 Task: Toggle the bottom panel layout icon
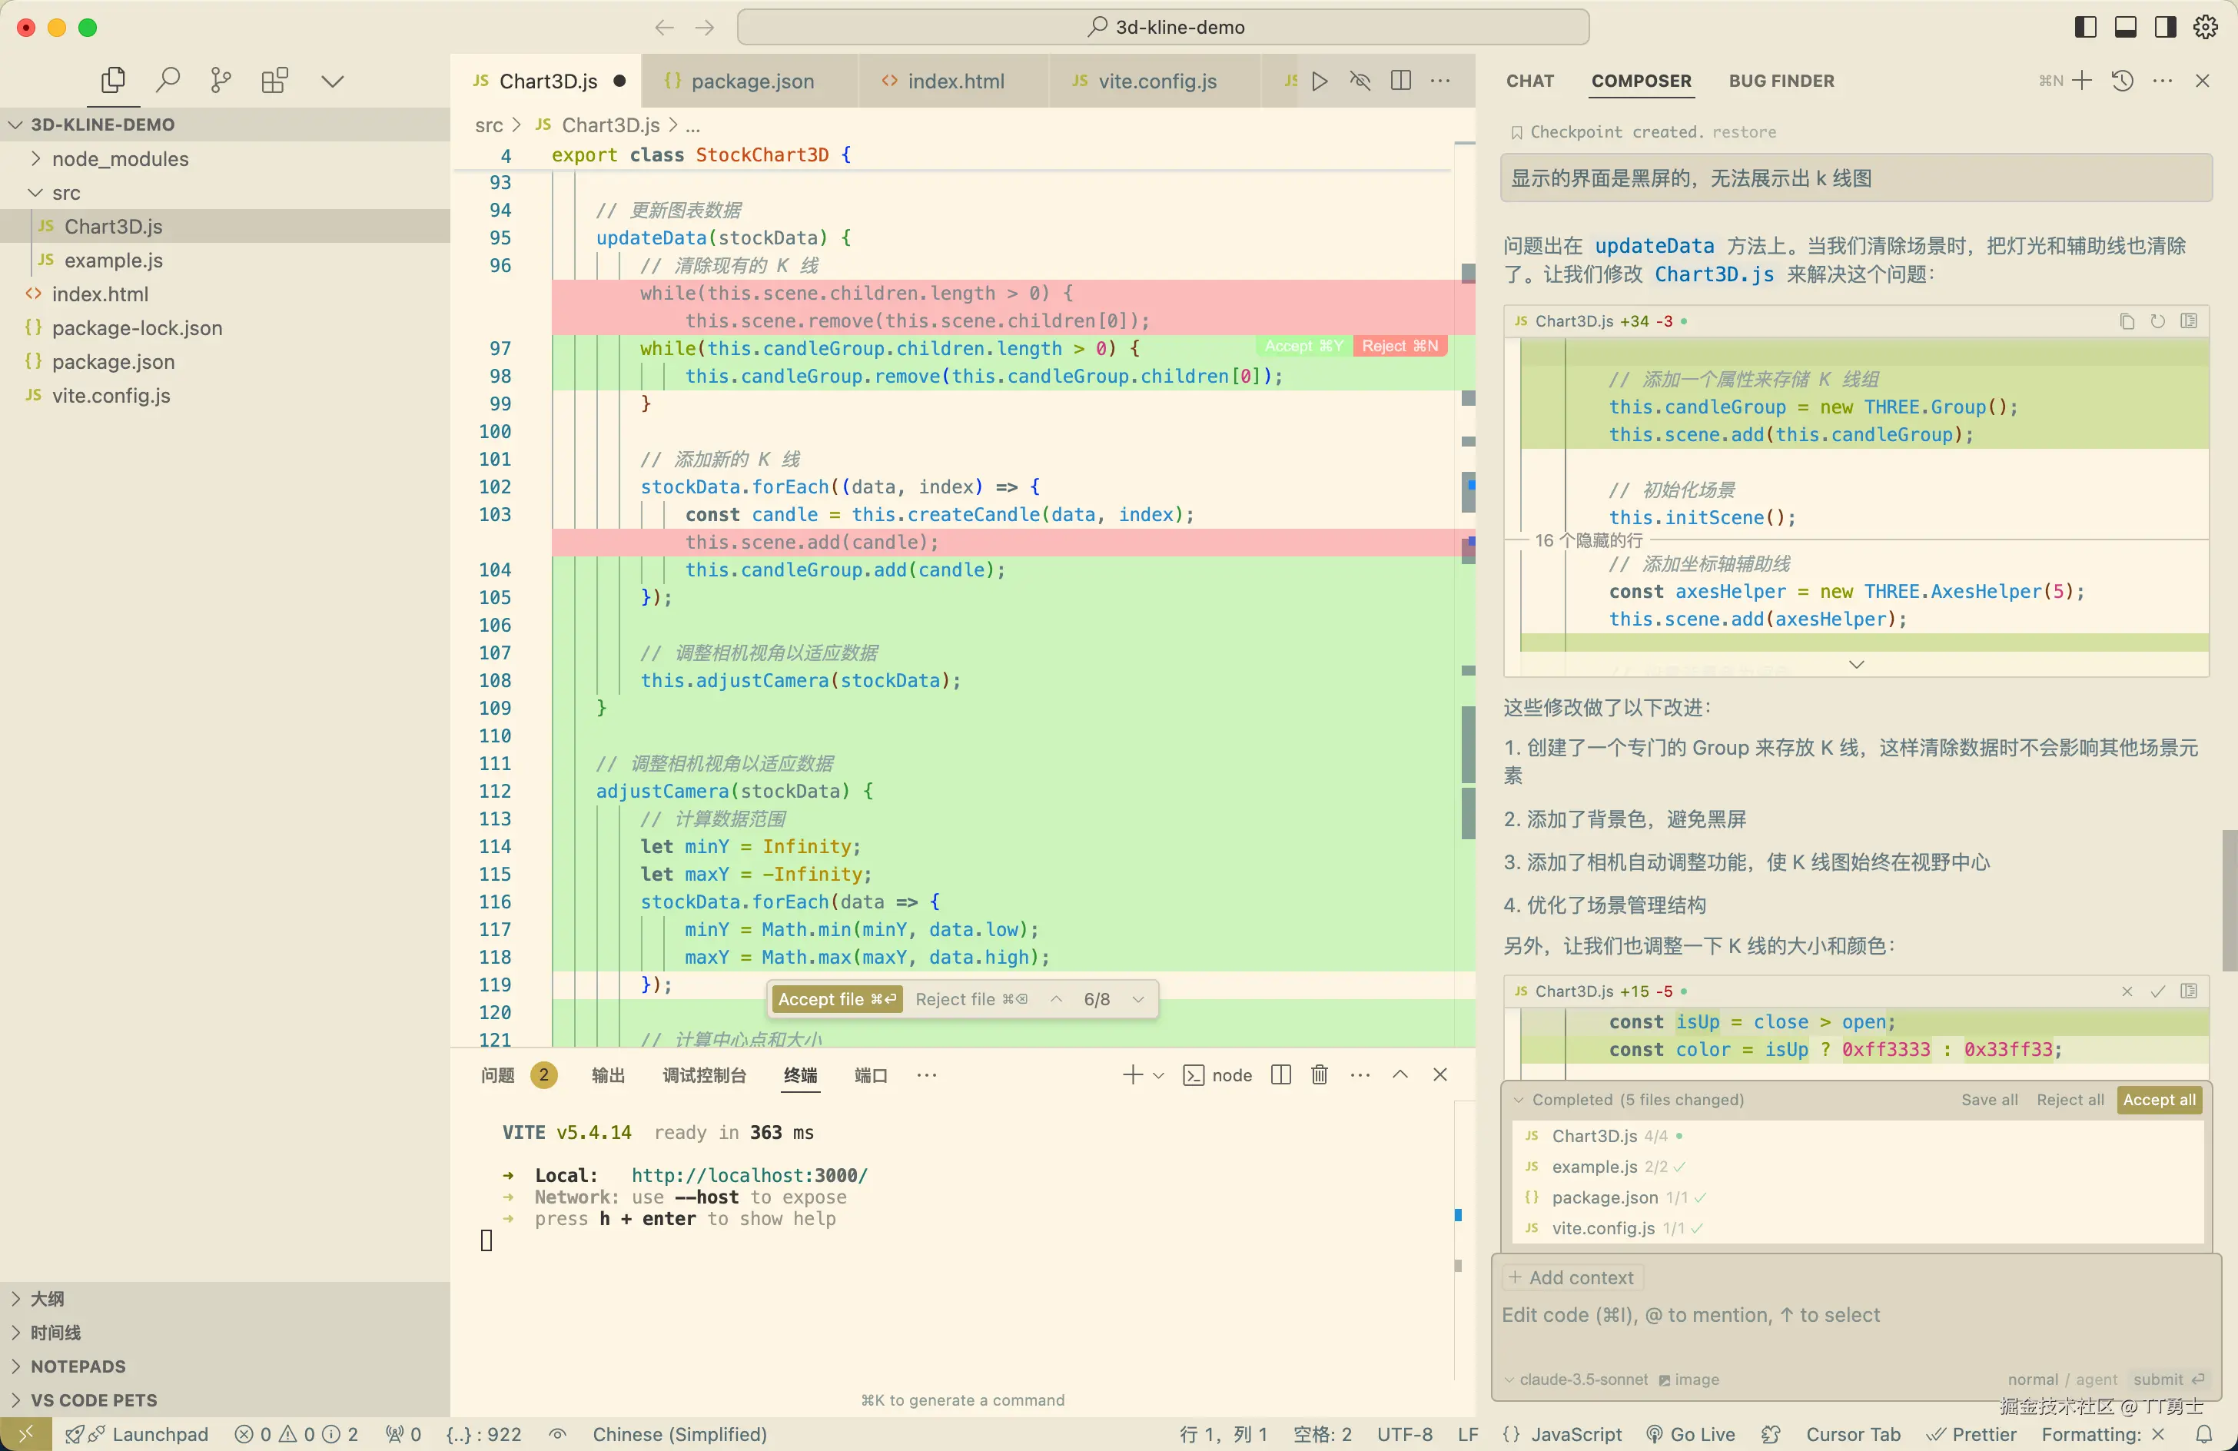pos(2125,27)
